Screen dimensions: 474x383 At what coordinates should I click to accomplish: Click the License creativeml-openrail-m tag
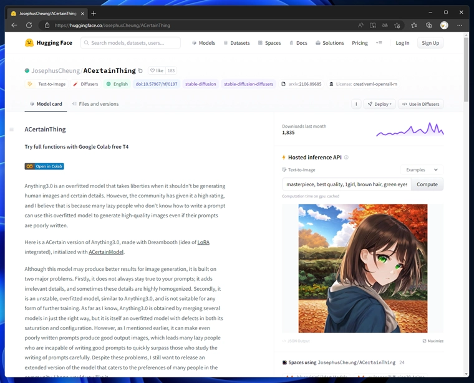[x=363, y=84]
